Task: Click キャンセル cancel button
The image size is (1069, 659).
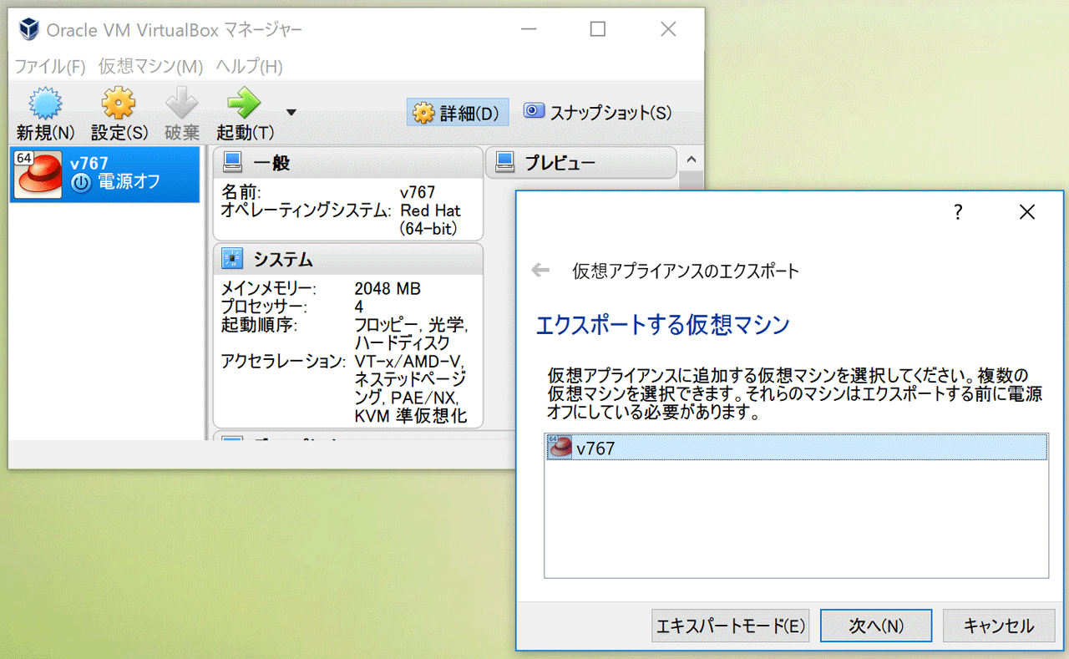Action: pos(998,626)
